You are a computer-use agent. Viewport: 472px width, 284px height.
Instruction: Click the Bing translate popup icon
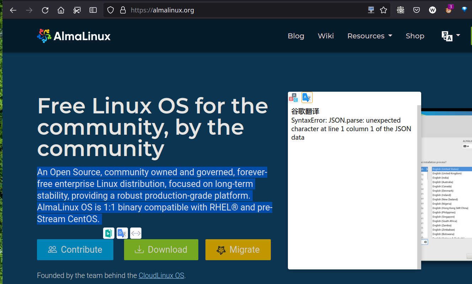tap(109, 233)
